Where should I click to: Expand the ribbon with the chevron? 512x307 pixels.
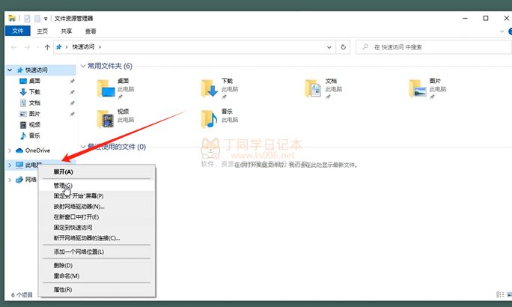click(502, 31)
